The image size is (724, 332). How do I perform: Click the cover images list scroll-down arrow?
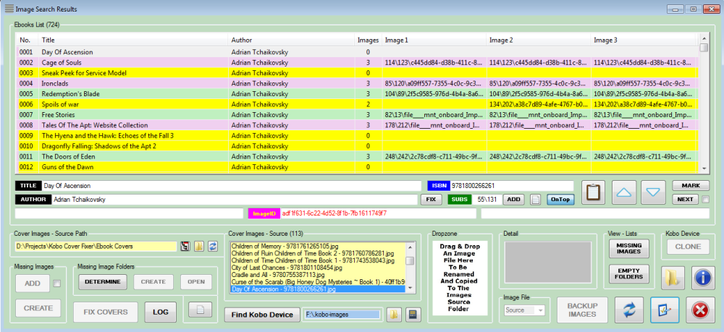(x=410, y=289)
